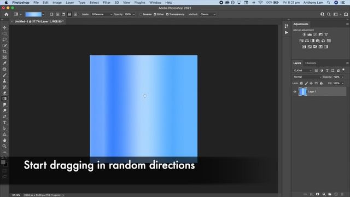Select the Crop tool

[x=4, y=51]
